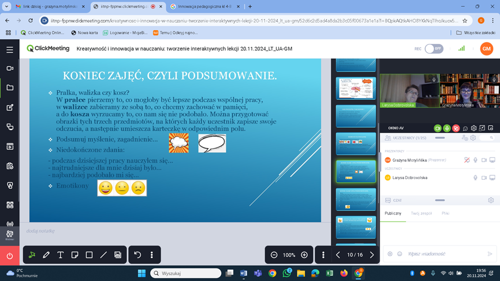Toggle Larysa Dobrovolska's screen share icon

tap(493, 177)
